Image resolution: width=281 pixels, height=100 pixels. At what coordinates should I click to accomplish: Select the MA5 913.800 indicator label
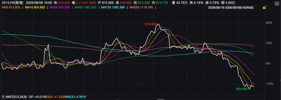pos(11,7)
